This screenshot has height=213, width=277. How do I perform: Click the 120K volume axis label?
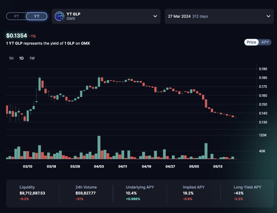(263, 135)
